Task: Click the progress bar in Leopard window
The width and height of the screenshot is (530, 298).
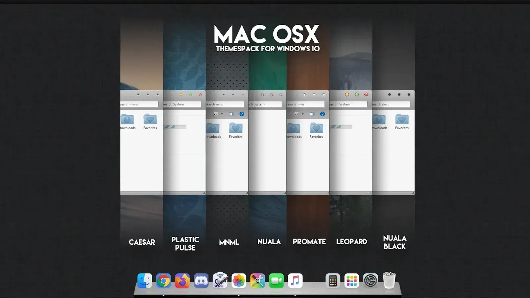Action: 341,126
